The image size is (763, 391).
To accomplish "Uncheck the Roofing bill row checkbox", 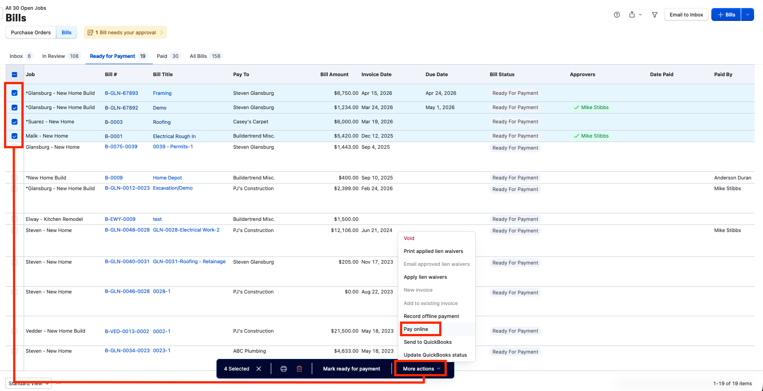I will click(14, 122).
